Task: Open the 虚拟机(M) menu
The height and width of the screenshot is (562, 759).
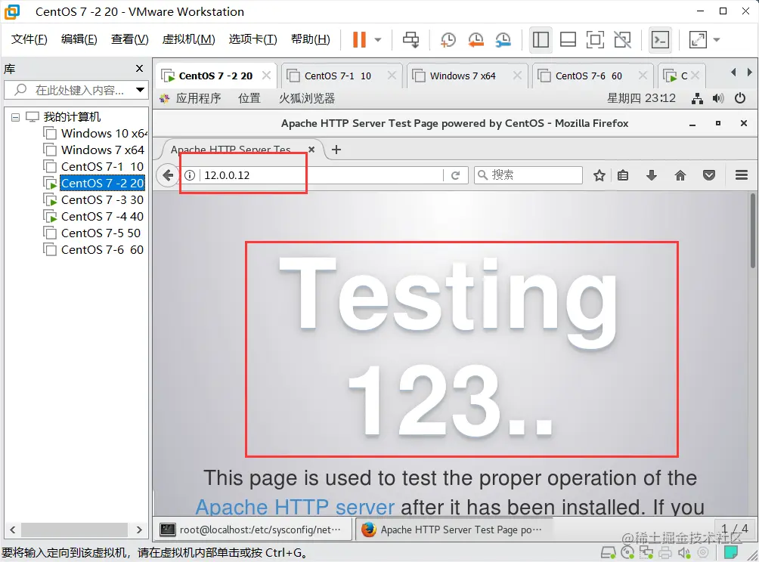Action: (188, 39)
